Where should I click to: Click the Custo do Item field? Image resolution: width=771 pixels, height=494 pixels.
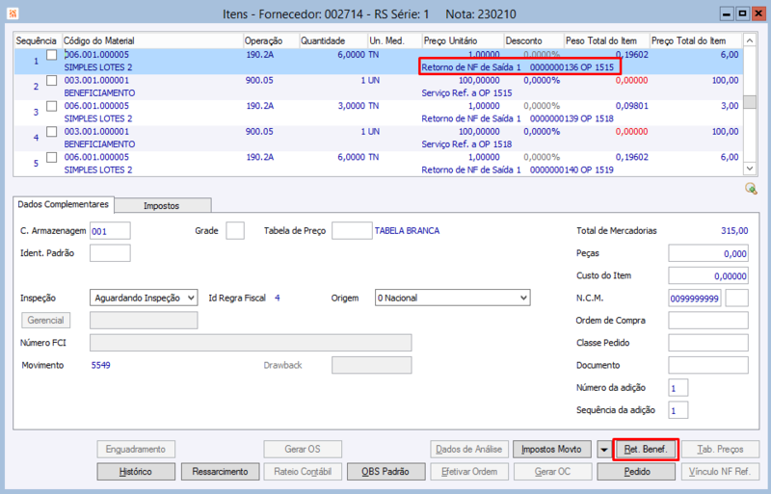[708, 275]
